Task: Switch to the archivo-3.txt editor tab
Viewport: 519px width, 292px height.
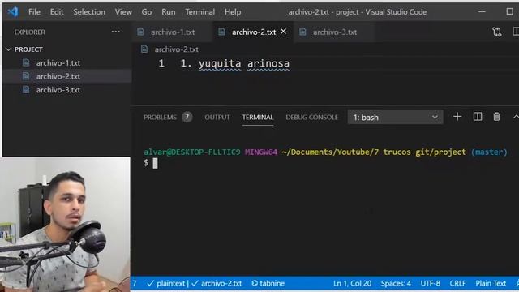Action: [x=334, y=32]
